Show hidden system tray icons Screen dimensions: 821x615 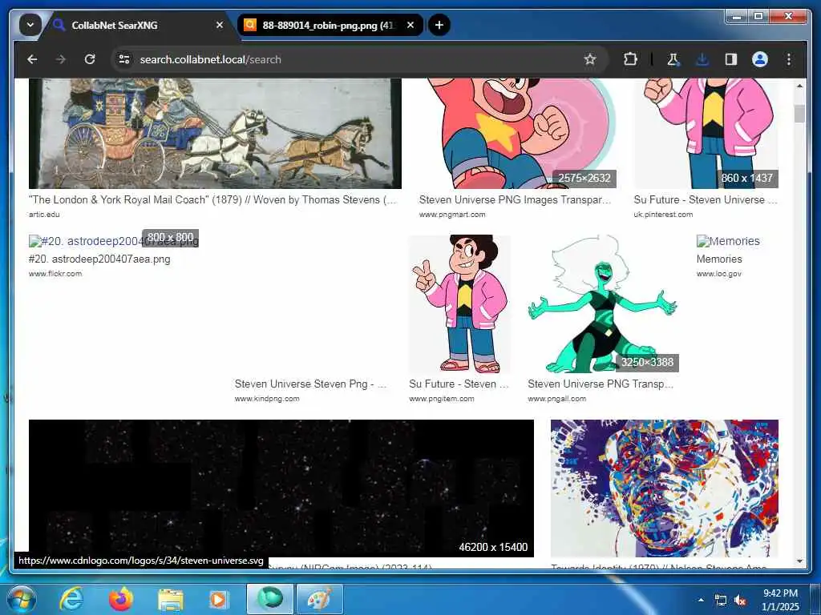click(701, 600)
